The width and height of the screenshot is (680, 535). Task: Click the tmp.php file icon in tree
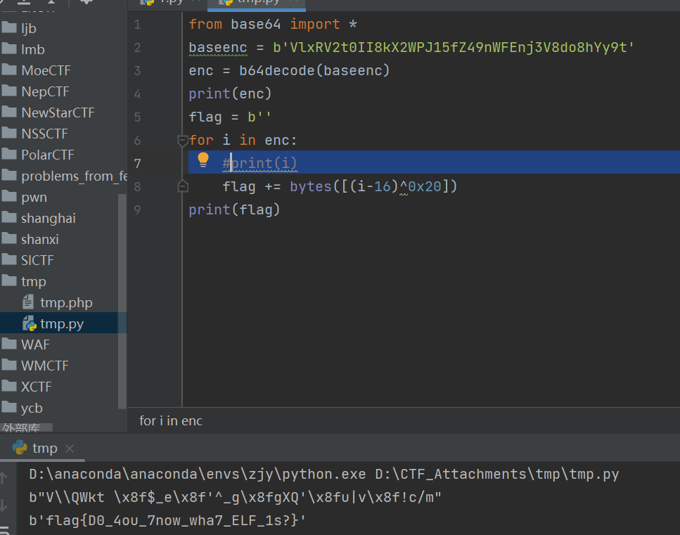click(29, 302)
